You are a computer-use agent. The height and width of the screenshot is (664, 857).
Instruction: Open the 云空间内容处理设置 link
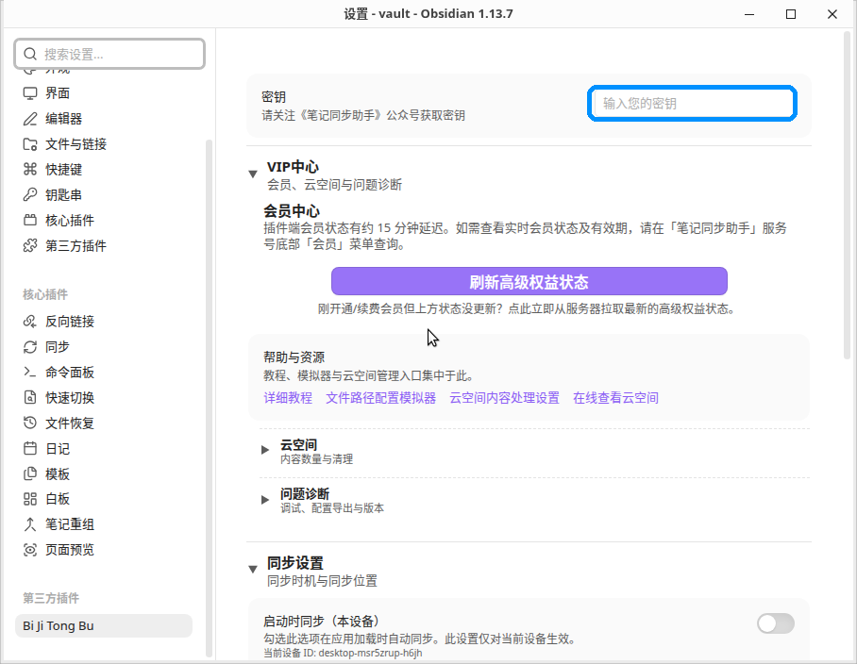click(x=504, y=398)
